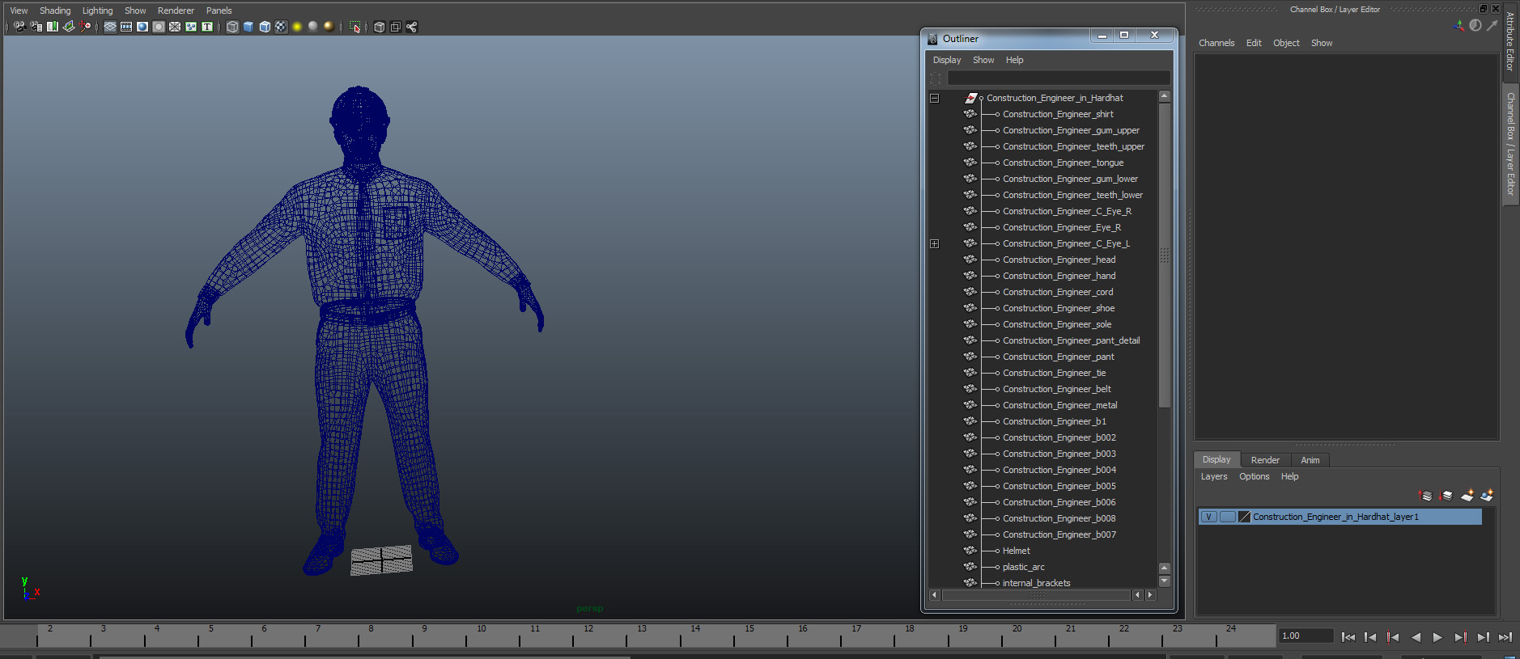Toggle the viewport Grid icon
This screenshot has height=659, width=1520.
pyautogui.click(x=110, y=27)
